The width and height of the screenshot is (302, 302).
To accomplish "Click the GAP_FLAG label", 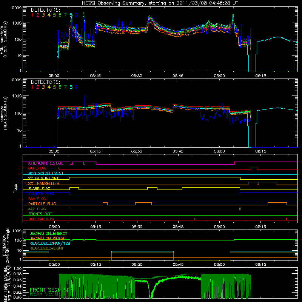I will [37, 168].
